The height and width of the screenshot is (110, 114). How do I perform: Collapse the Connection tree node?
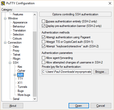[5, 43]
